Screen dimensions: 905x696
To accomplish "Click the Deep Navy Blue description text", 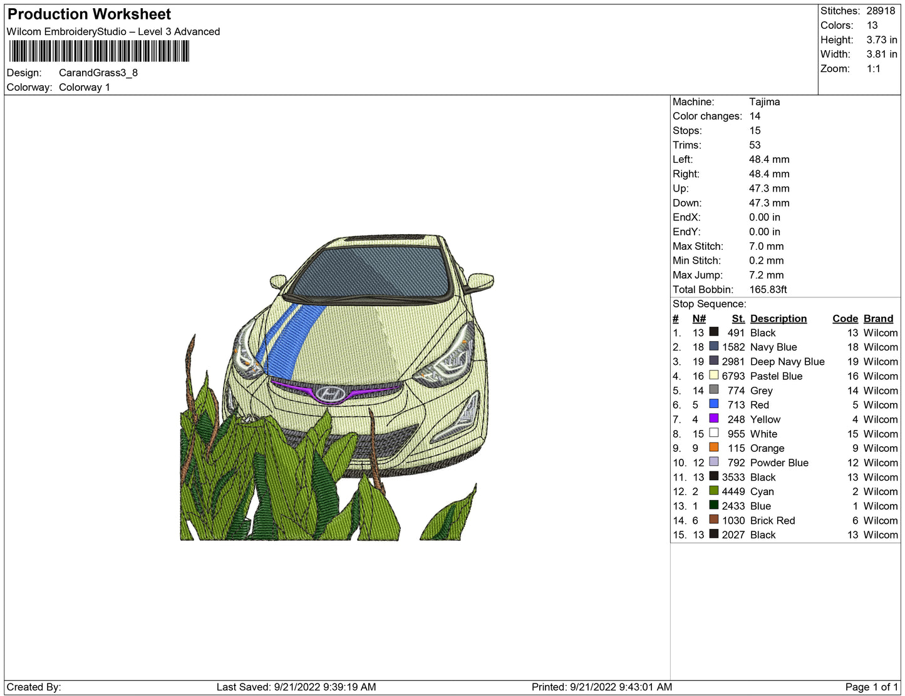I will point(787,362).
